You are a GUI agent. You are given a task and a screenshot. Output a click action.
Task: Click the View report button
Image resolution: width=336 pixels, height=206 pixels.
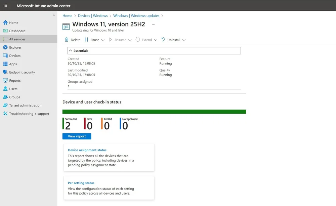point(77,136)
